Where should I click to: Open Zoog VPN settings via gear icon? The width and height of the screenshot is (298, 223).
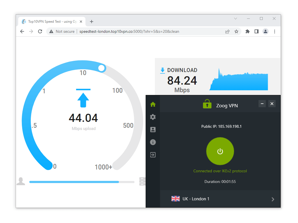point(153,117)
